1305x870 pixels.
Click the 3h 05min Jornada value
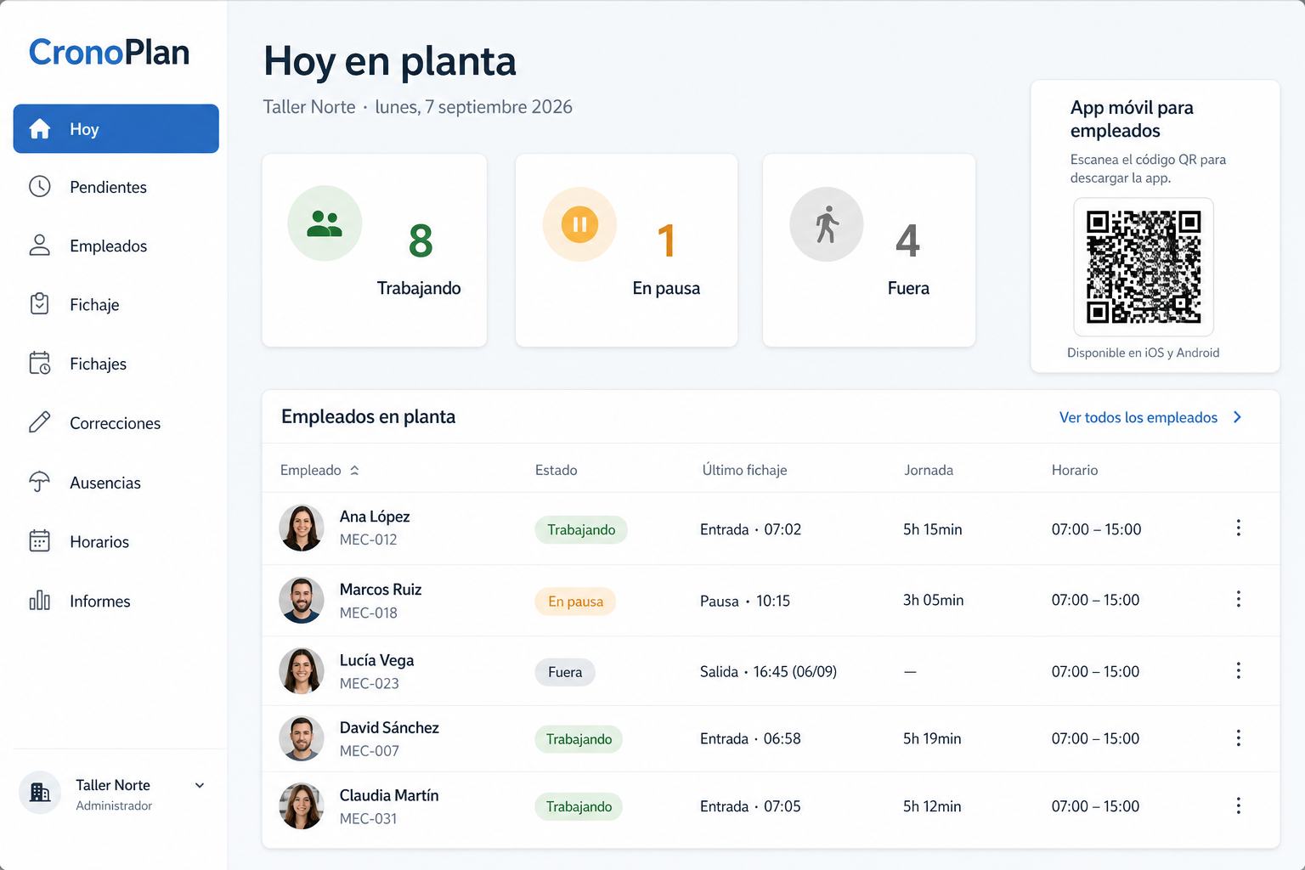(934, 600)
